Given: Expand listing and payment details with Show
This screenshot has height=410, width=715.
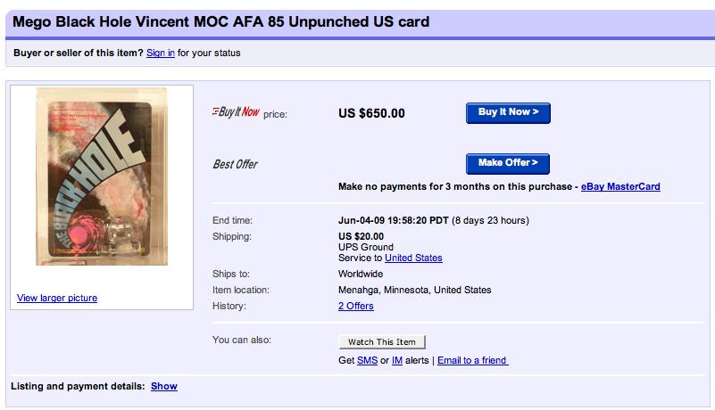Looking at the screenshot, I should click(164, 386).
